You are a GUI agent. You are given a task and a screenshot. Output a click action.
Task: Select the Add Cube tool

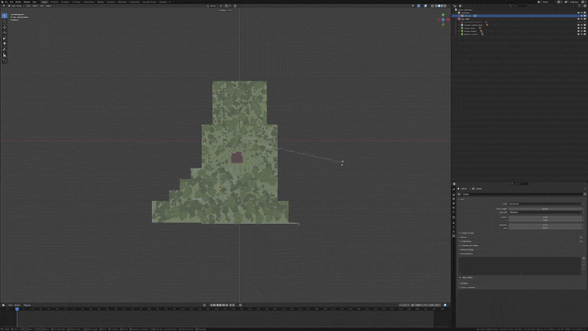5,60
